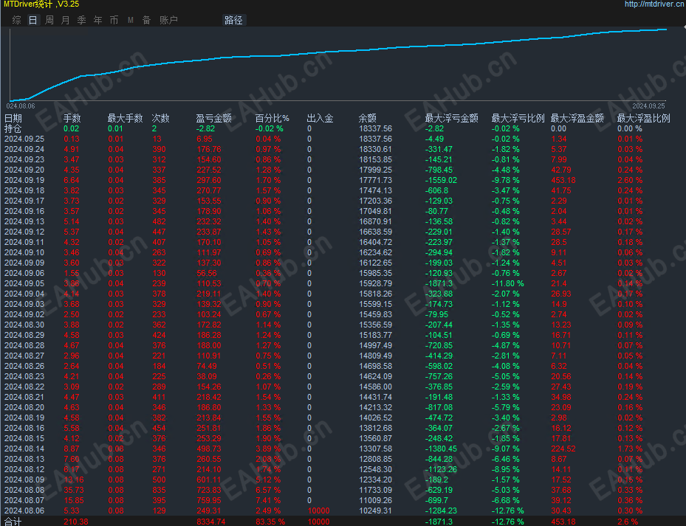
Task: Click the percentage value 7.41 %
Action: [x=268, y=500]
